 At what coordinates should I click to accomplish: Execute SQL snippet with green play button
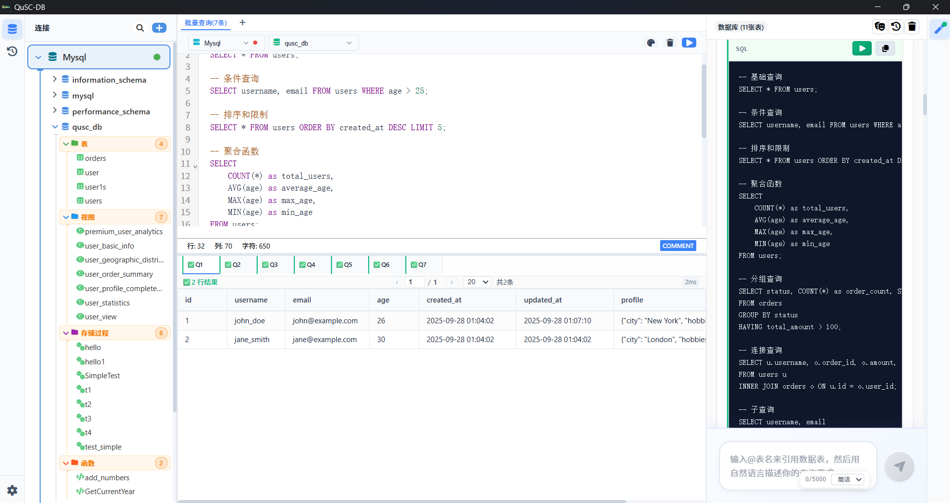(862, 49)
